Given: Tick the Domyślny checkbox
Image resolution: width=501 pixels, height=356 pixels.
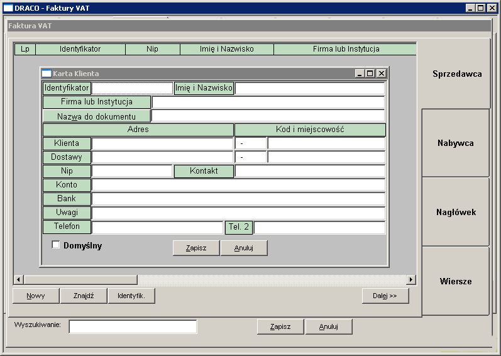Looking at the screenshot, I should 55,245.
